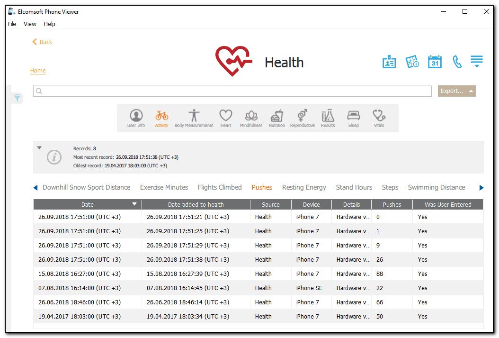Click the Calendar icon in top toolbar

coord(435,62)
